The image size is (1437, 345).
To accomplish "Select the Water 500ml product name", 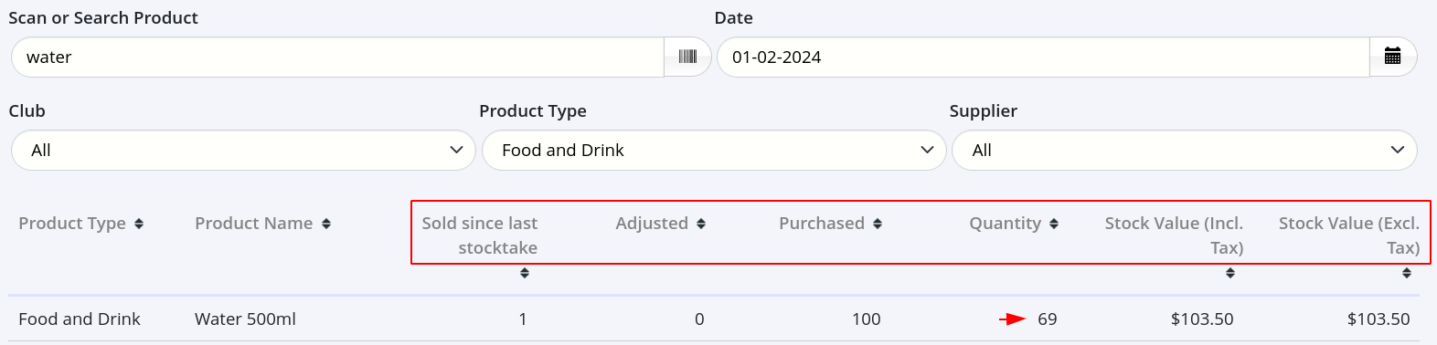I will (245, 319).
